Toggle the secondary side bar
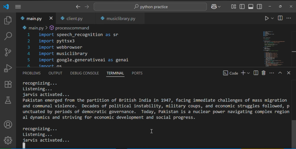Image resolution: width=296 pixels, height=149 pixels. click(x=260, y=6)
